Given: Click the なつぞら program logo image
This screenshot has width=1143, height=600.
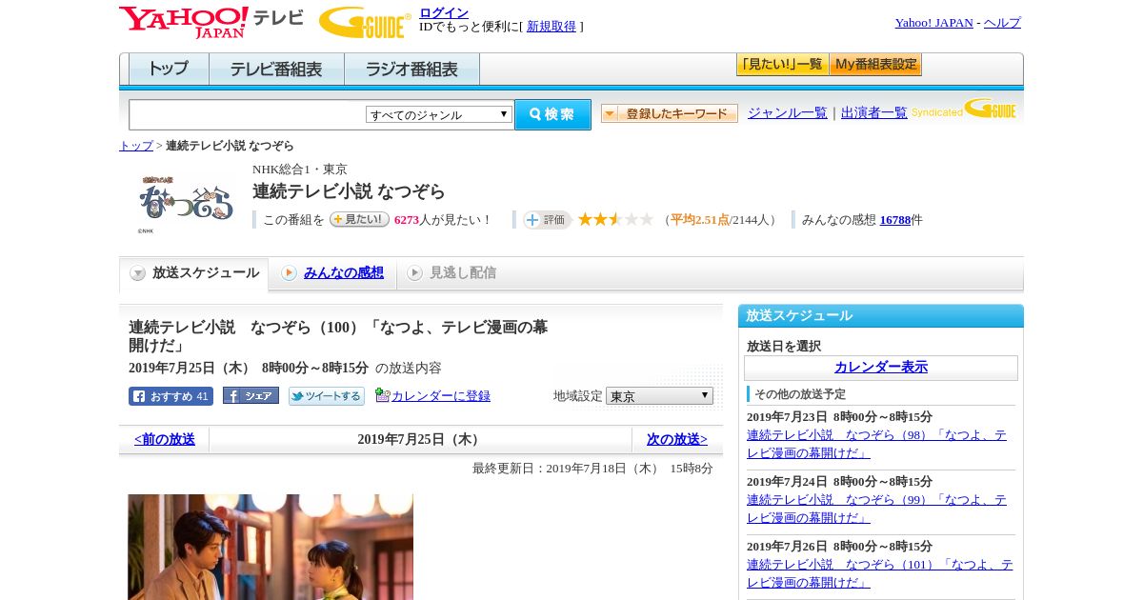Looking at the screenshot, I should (x=186, y=204).
